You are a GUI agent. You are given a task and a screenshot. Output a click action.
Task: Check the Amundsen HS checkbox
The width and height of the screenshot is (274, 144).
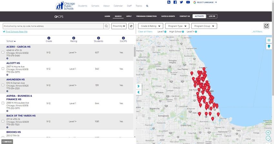pos(3,85)
